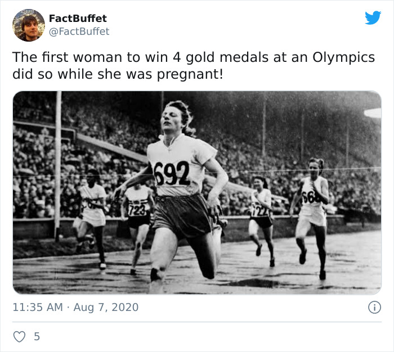Open the tweet info icon

[x=375, y=308]
